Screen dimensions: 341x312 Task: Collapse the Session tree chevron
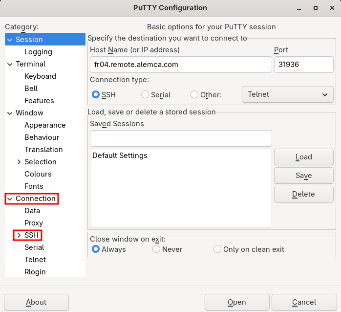tap(10, 40)
